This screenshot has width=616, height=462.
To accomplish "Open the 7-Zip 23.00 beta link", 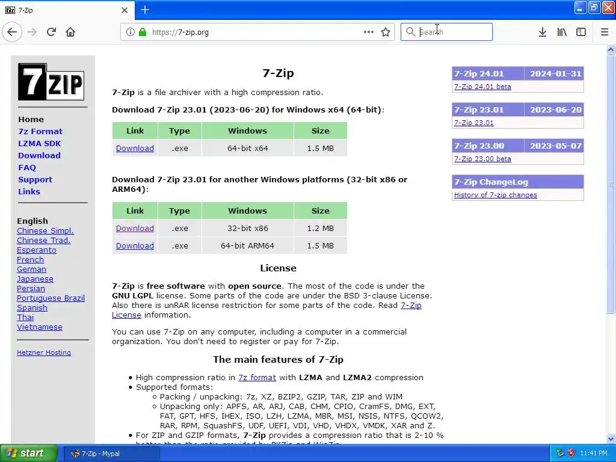I will click(x=482, y=159).
